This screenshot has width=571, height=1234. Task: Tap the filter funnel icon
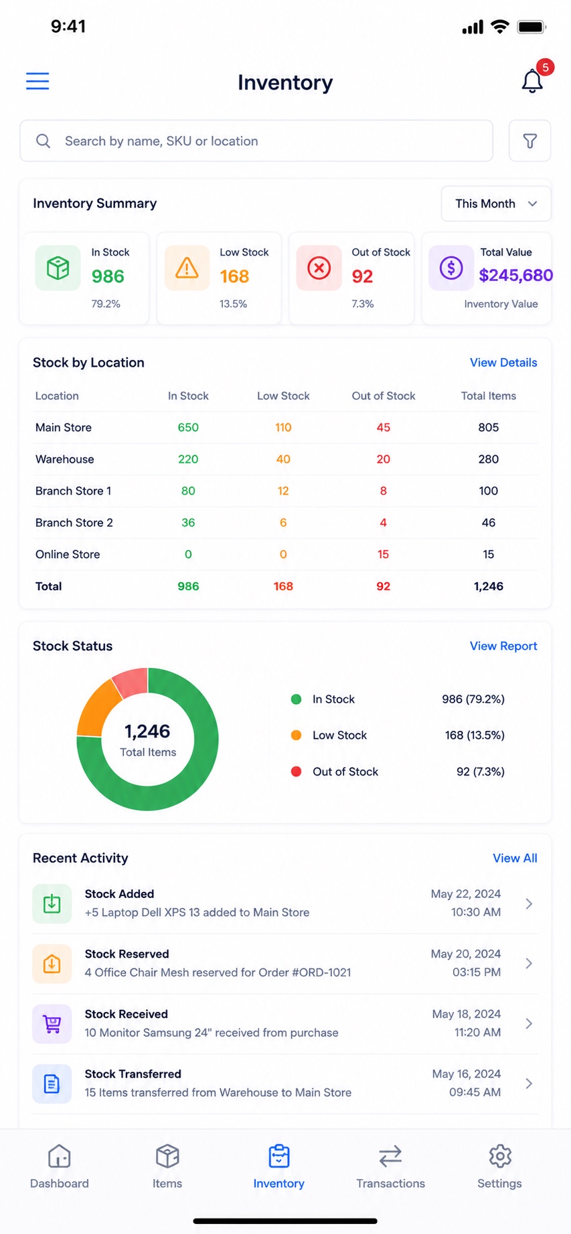pos(529,141)
